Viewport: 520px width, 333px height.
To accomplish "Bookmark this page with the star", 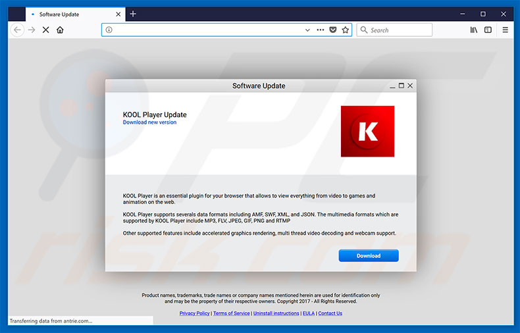I will (345, 30).
